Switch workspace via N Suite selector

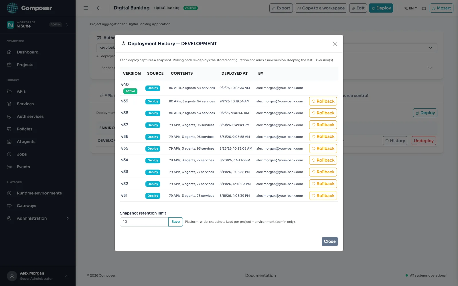pos(38,25)
